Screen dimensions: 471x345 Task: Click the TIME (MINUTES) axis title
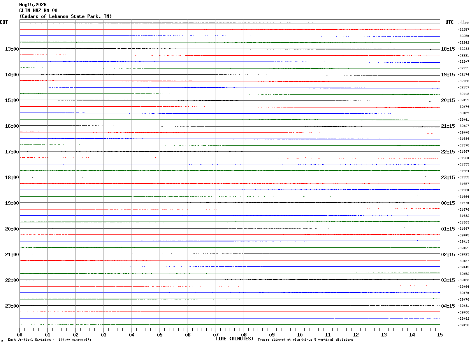[x=234, y=339]
